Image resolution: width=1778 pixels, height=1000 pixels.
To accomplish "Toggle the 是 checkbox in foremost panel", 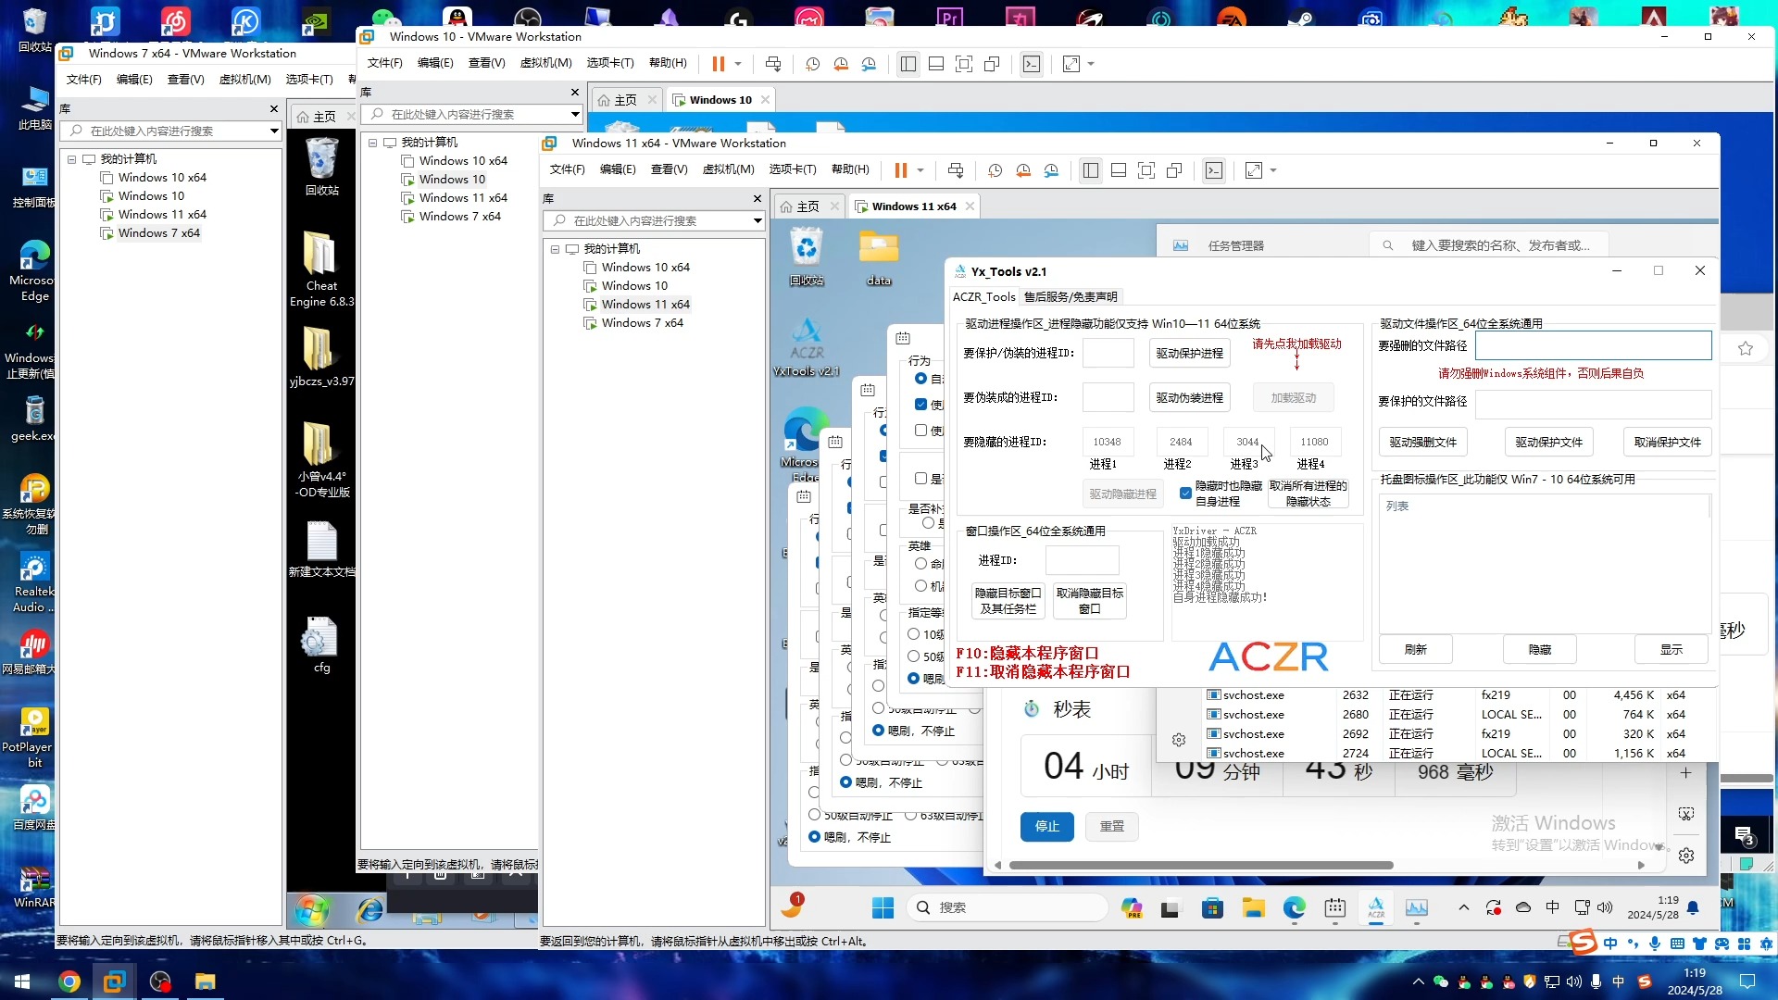I will (920, 479).
